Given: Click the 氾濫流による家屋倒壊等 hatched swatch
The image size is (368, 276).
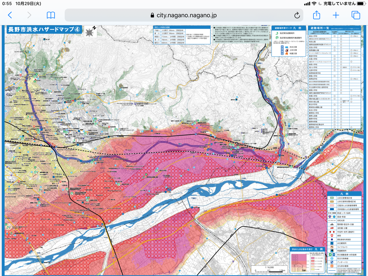Looking at the screenshot, I should 332,205.
